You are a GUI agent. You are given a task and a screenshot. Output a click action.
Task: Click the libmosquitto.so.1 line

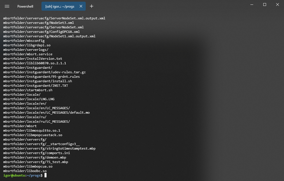(x=32, y=130)
